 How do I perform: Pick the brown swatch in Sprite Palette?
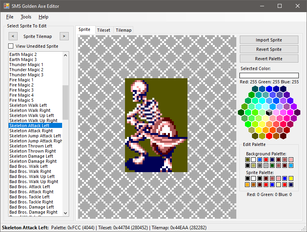point(253,185)
